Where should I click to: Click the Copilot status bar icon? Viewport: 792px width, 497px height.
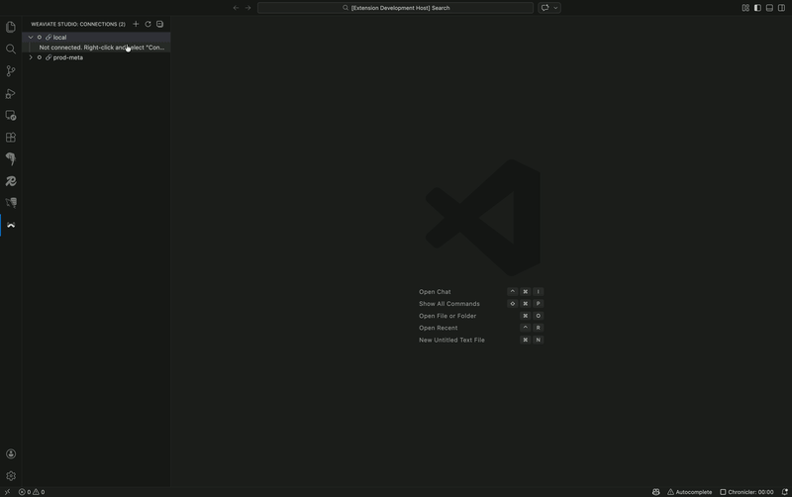point(656,492)
